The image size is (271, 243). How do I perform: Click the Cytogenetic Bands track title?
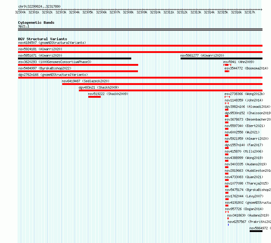point(36,23)
